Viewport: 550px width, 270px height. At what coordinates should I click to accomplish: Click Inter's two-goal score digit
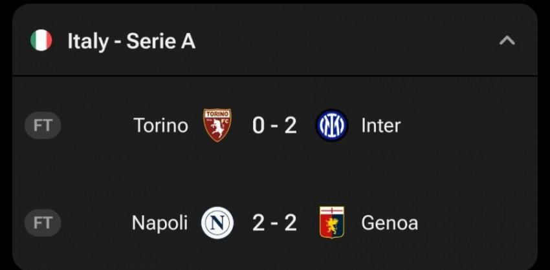[291, 126]
